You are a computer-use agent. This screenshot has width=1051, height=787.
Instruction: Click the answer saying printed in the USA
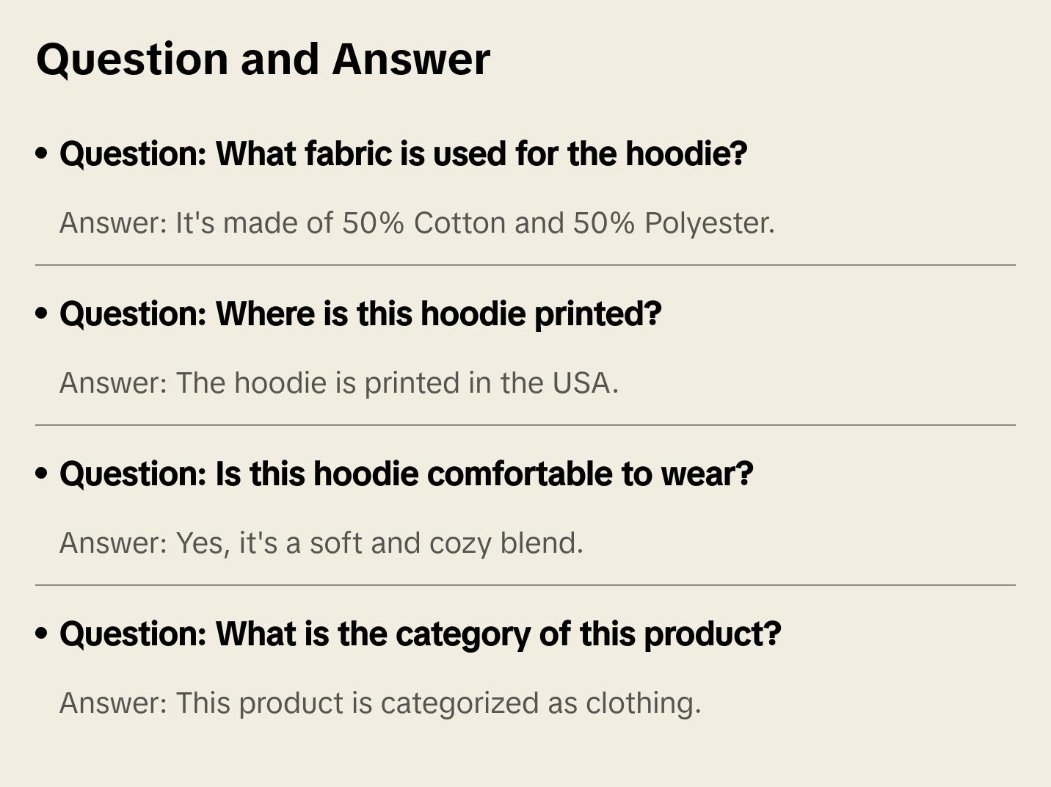[x=338, y=383]
